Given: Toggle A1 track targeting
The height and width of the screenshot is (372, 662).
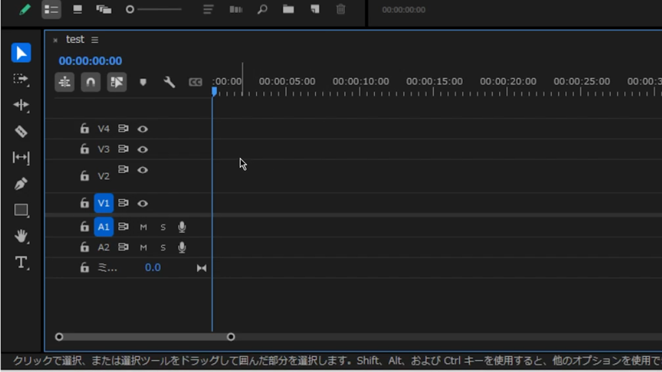Looking at the screenshot, I should pos(103,227).
